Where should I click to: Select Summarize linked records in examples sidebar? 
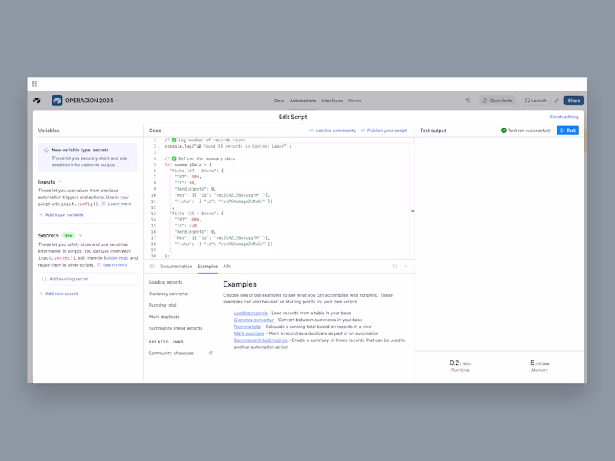pyautogui.click(x=176, y=329)
